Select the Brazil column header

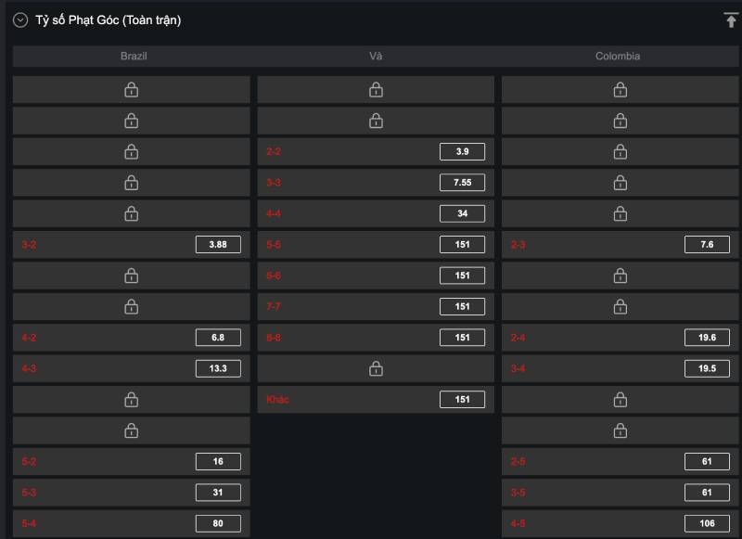(x=134, y=57)
